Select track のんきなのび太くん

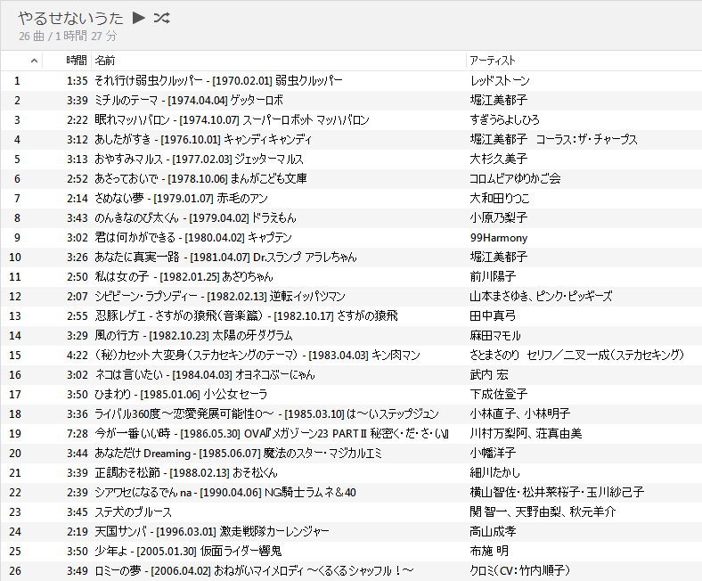tap(351, 218)
